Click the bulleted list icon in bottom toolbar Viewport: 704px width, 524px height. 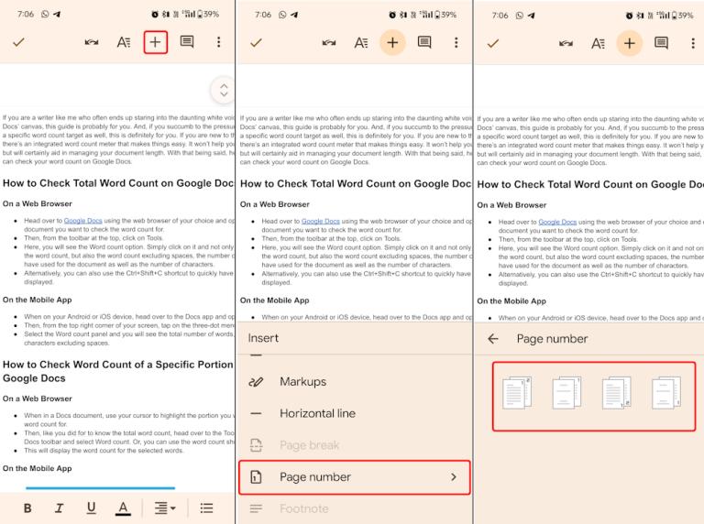(x=207, y=508)
